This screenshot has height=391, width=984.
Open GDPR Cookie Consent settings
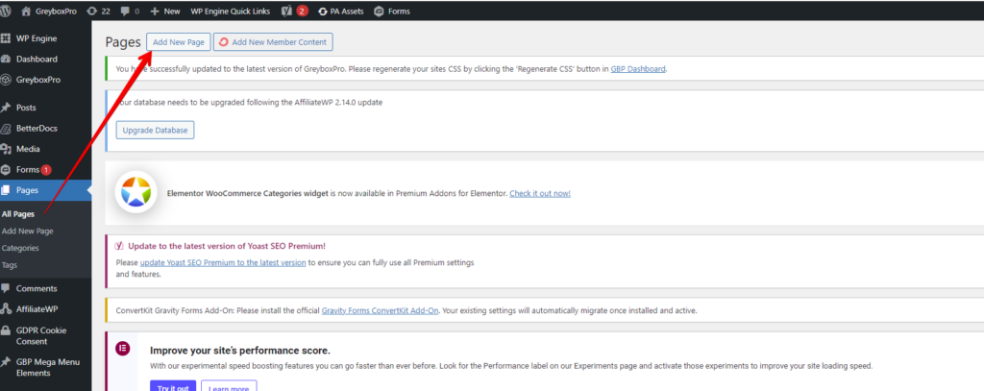click(40, 336)
